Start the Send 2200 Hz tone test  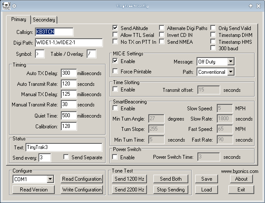point(129,190)
